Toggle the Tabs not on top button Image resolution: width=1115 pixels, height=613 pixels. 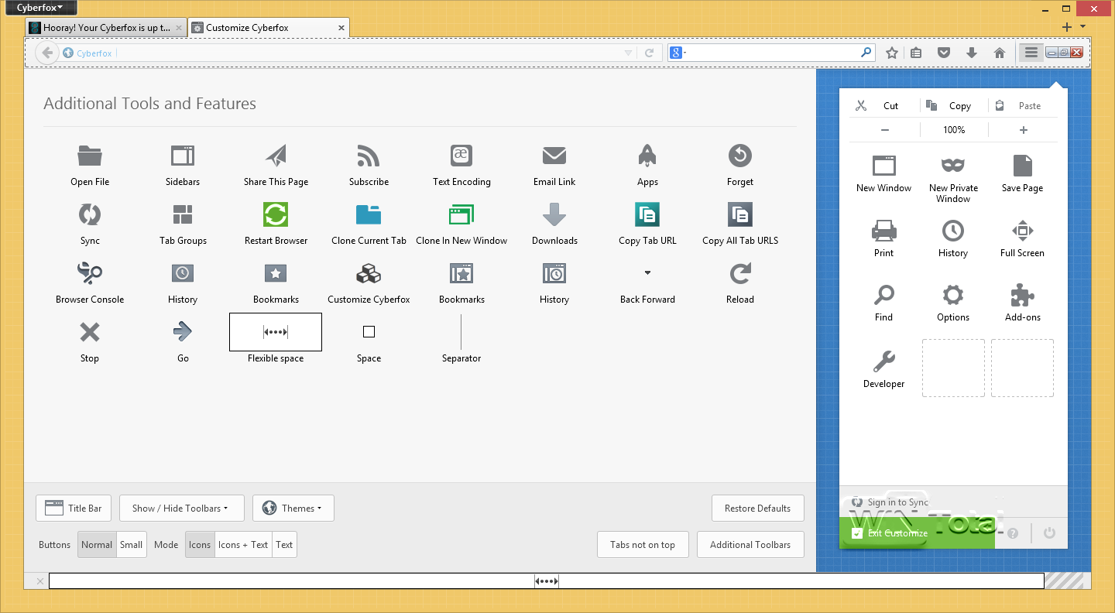[643, 545]
